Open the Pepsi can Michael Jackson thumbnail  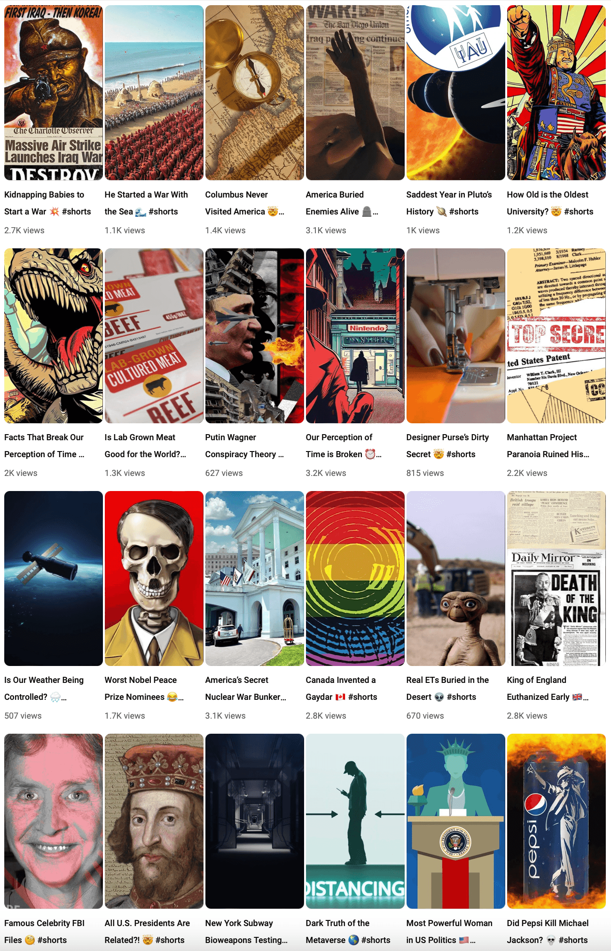556,821
